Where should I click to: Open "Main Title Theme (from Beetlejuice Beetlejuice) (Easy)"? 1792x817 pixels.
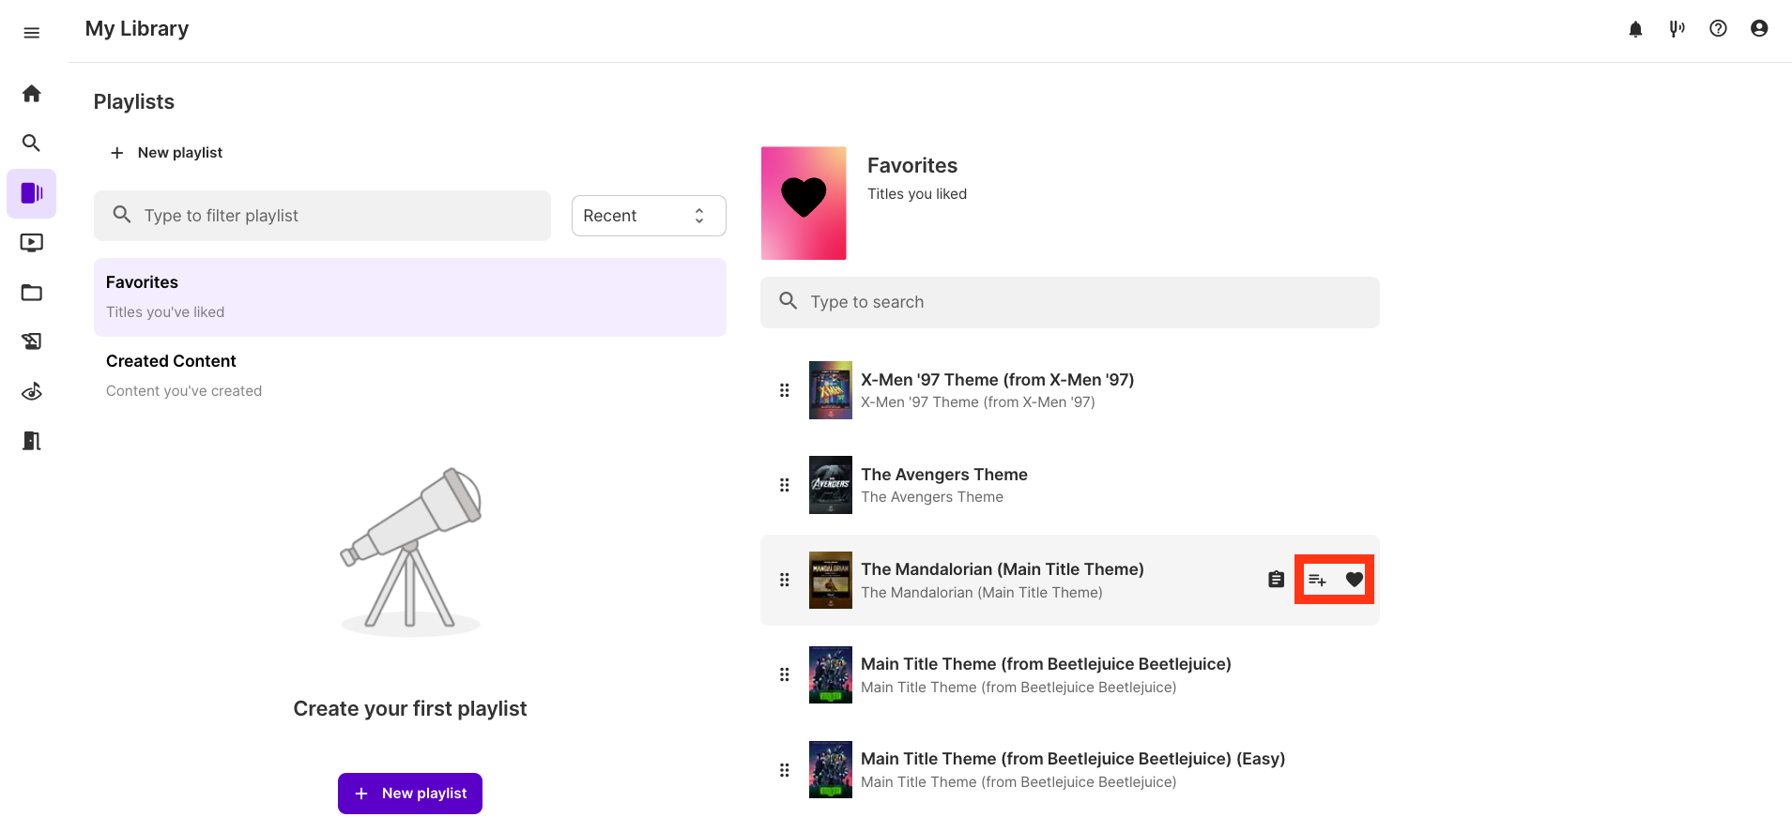(x=1073, y=759)
